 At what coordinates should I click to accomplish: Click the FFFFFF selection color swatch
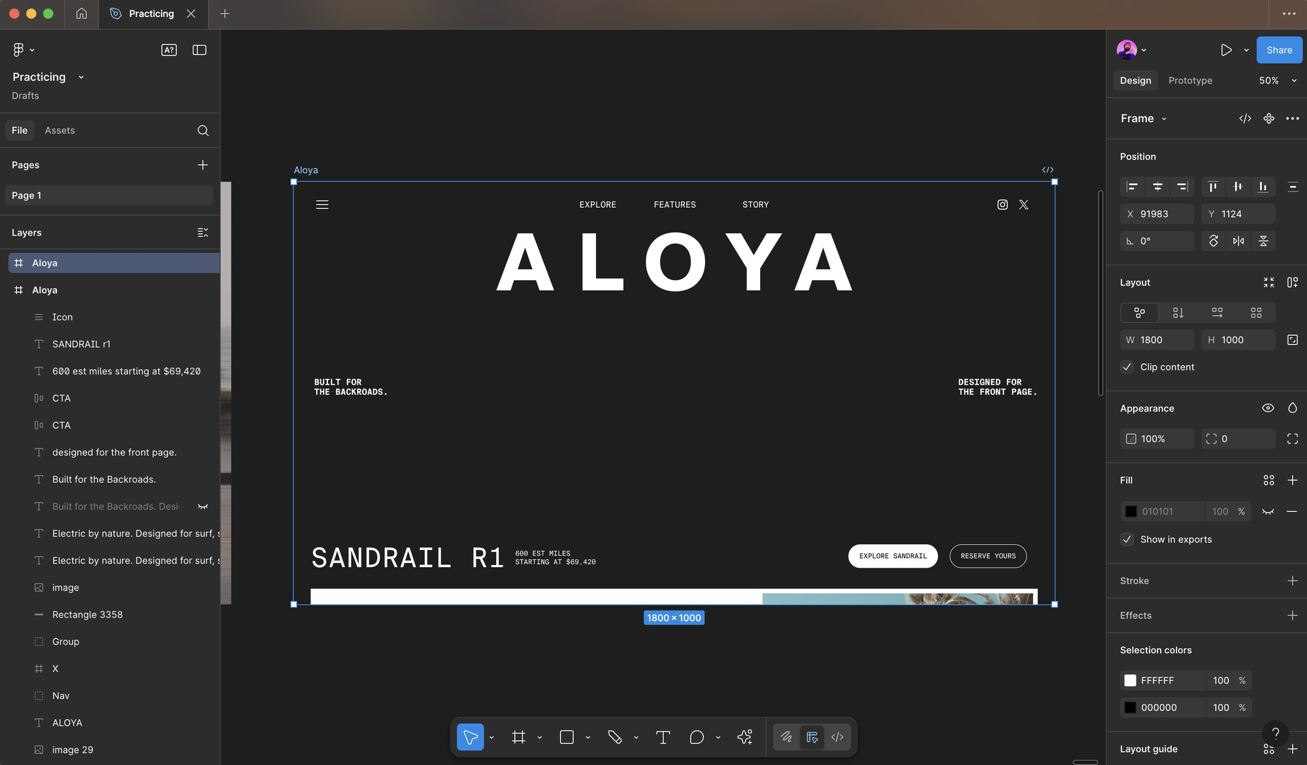[x=1130, y=681]
